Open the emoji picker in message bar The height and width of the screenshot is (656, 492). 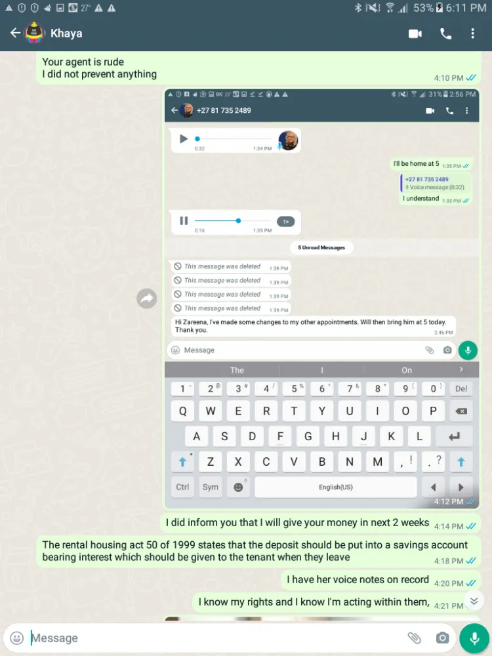(x=17, y=638)
